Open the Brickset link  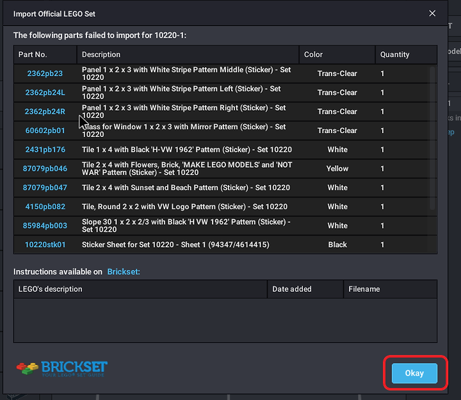[124, 272]
